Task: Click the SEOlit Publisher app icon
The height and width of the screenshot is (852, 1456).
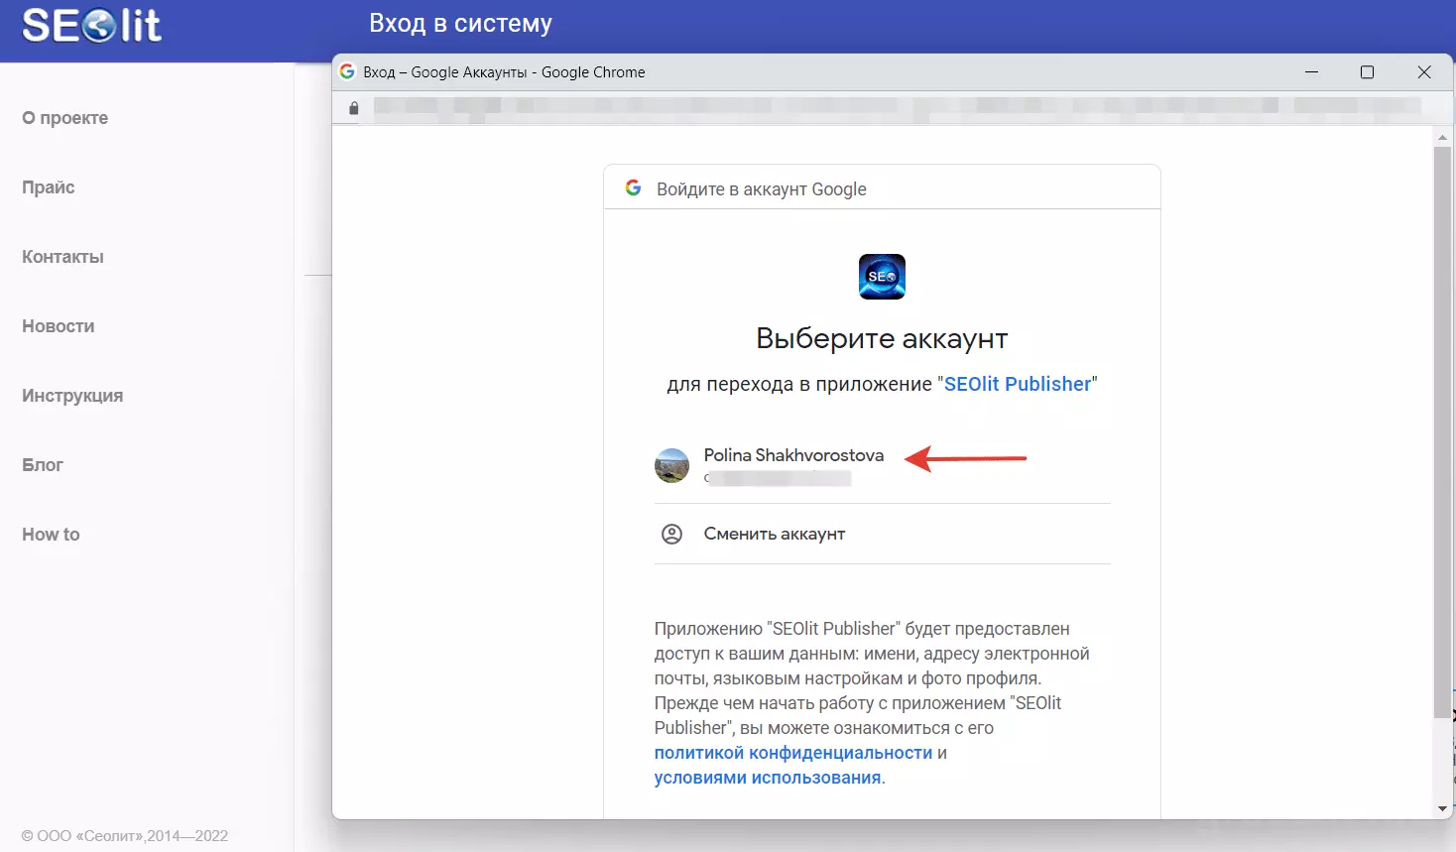Action: (x=882, y=277)
